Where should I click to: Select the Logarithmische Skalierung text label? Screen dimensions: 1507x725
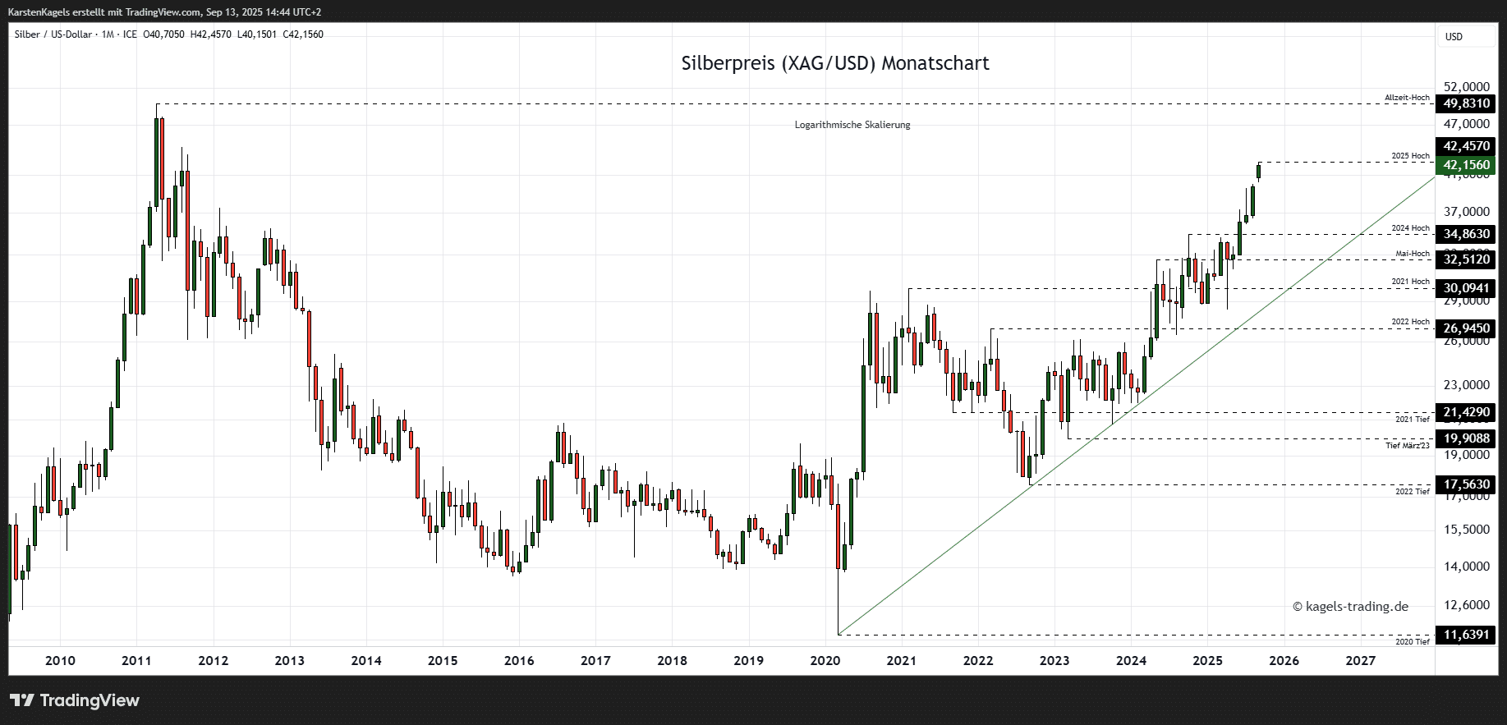(x=852, y=125)
